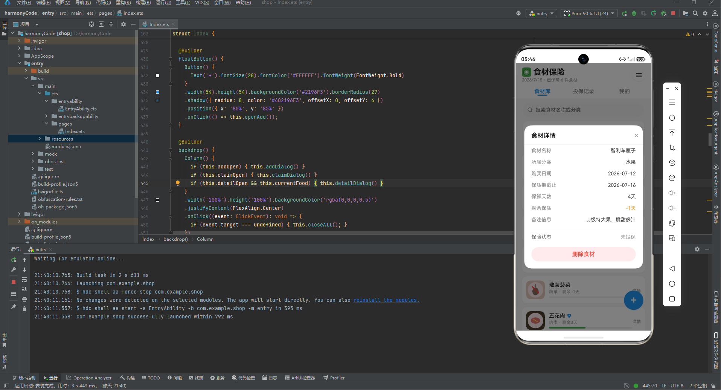Screen dimensions: 721x390
Task: Toggle soft-wrap in run console
Action: point(24,280)
